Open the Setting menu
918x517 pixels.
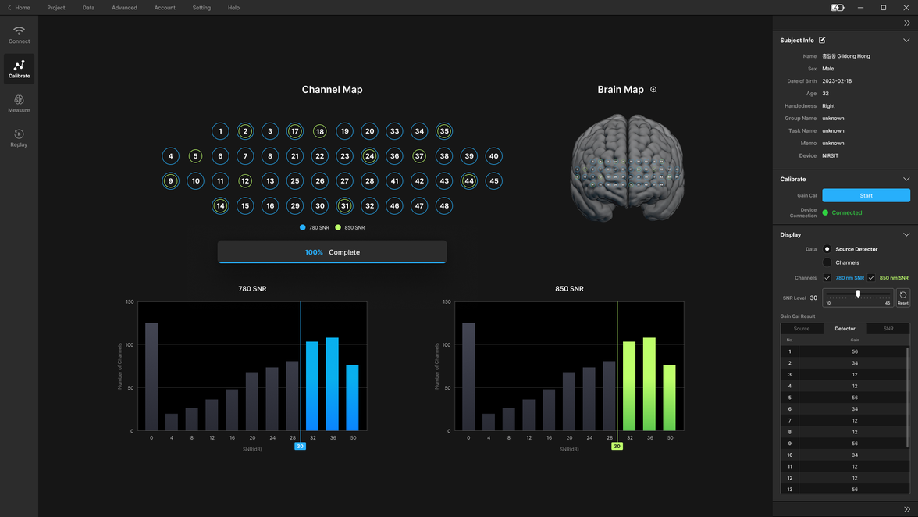tap(201, 8)
